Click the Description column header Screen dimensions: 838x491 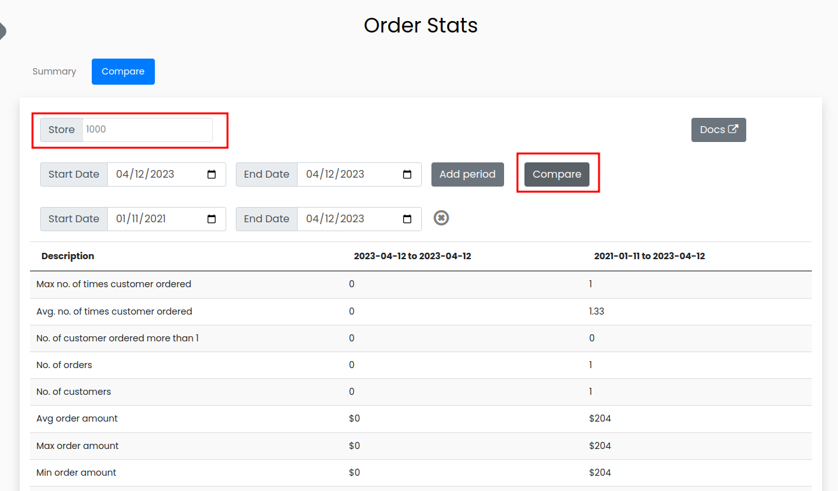click(x=68, y=256)
